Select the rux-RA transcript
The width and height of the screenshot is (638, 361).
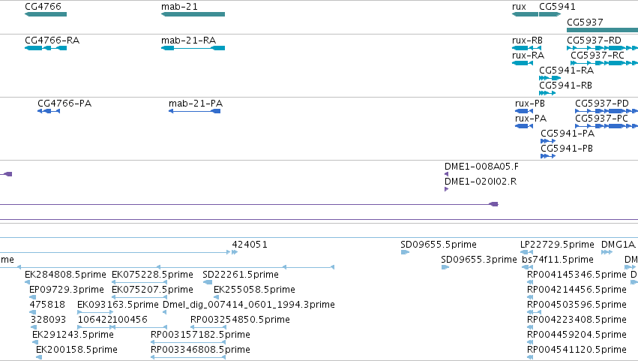pyautogui.click(x=523, y=63)
